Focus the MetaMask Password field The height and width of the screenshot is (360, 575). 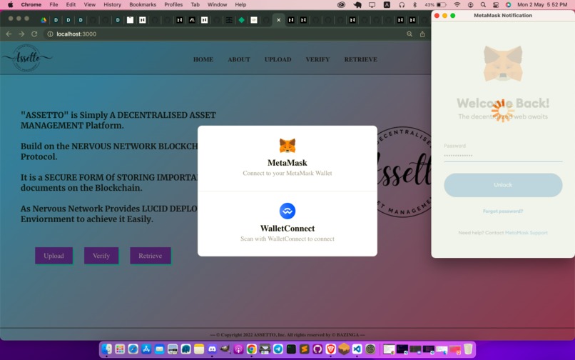click(503, 156)
